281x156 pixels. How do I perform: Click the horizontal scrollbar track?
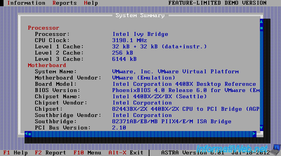pyautogui.click(x=142, y=134)
